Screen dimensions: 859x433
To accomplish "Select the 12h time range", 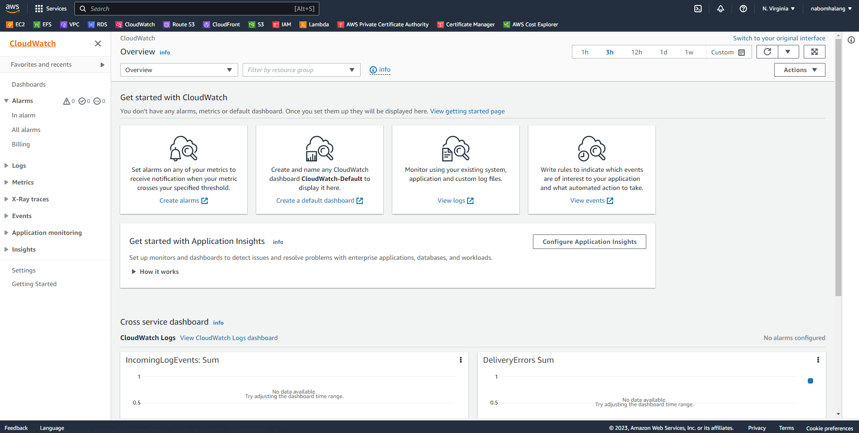I will (636, 52).
